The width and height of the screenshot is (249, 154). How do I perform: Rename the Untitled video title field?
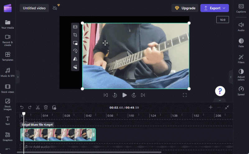(x=34, y=8)
